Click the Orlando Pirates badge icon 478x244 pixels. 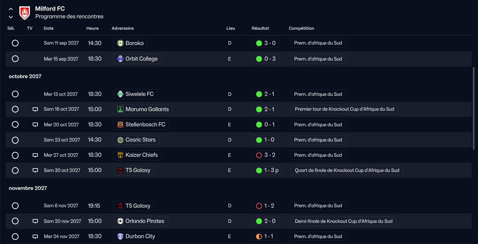click(120, 221)
